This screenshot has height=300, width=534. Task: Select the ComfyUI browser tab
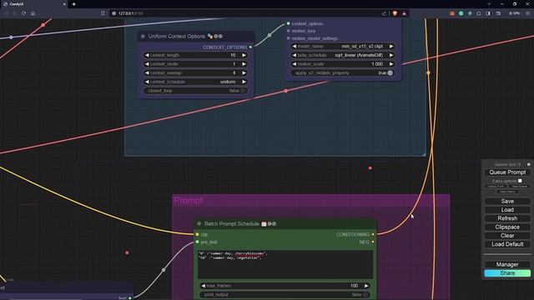click(x=33, y=4)
